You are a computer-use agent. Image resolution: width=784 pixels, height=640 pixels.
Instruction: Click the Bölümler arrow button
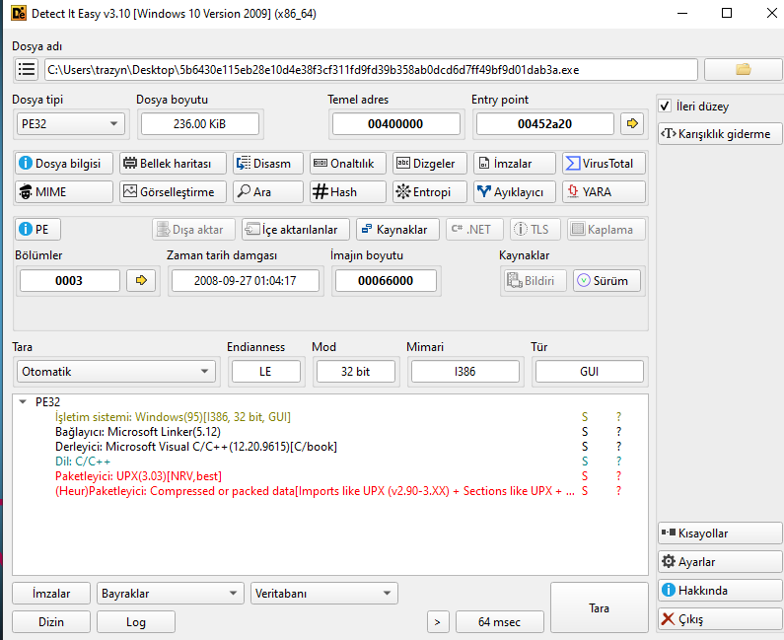click(x=142, y=281)
